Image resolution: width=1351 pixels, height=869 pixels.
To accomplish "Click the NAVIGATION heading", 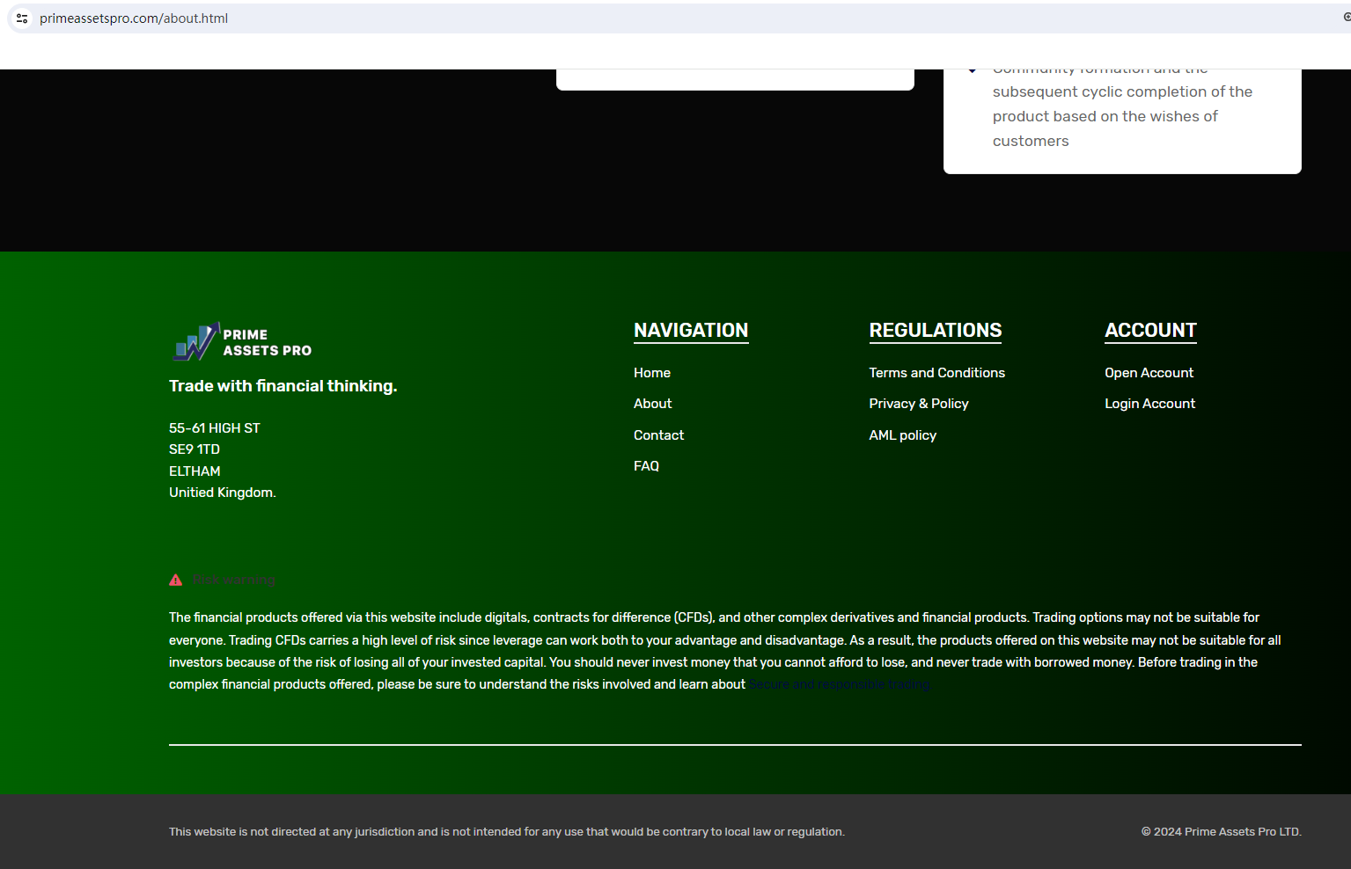I will point(691,331).
